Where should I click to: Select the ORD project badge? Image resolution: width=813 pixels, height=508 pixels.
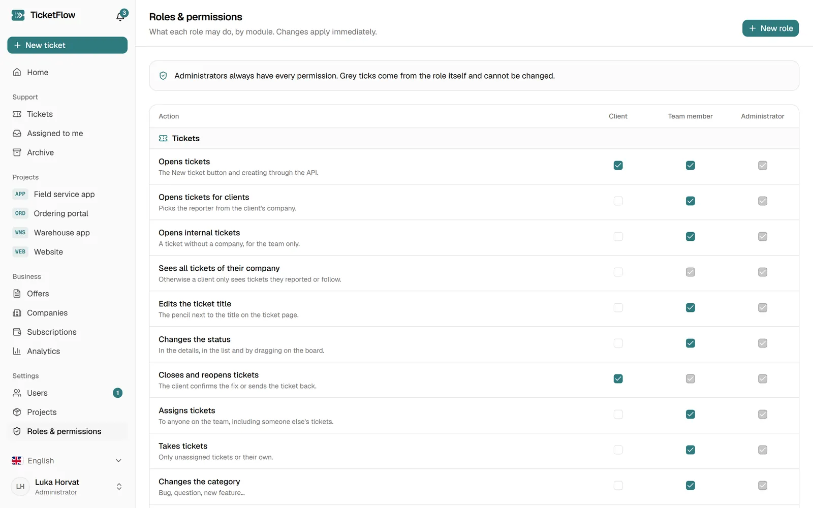(x=20, y=213)
